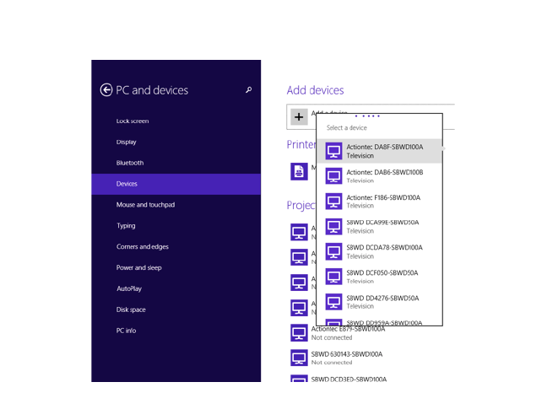Click monitor icon for SBWD DD4276-SBWD50A
Viewport: 547px width, 409px height.
333,302
